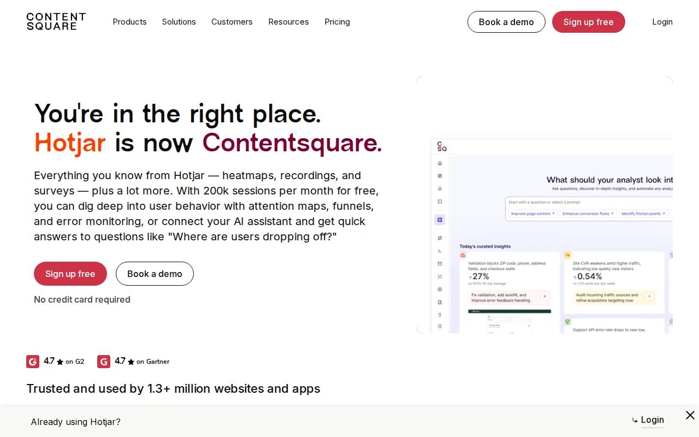Click the Gartner rating badge icon
The image size is (699, 437).
104,362
